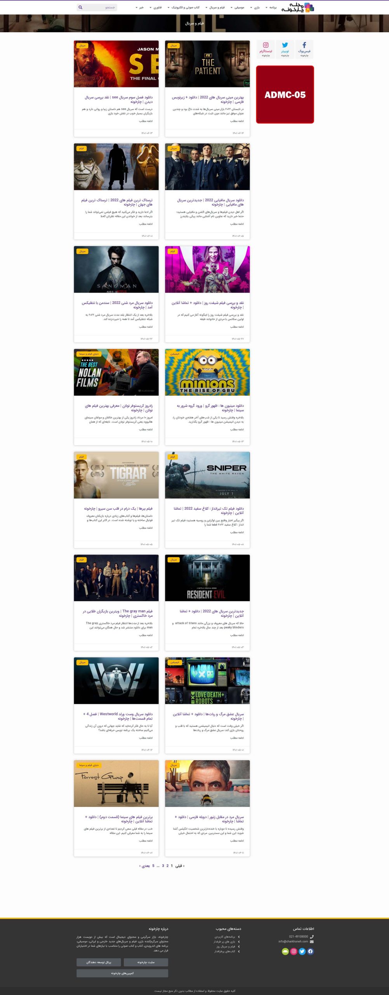Click the Charkhoneh magazine logo
The image size is (389, 995).
click(297, 7)
